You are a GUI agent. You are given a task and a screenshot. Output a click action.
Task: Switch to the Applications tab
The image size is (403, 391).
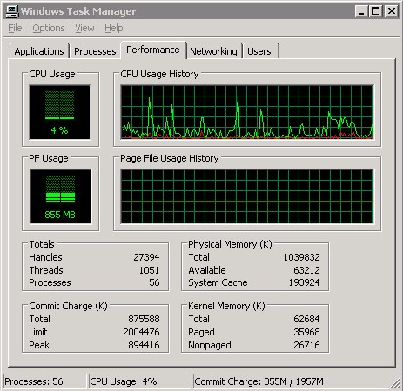coord(39,51)
